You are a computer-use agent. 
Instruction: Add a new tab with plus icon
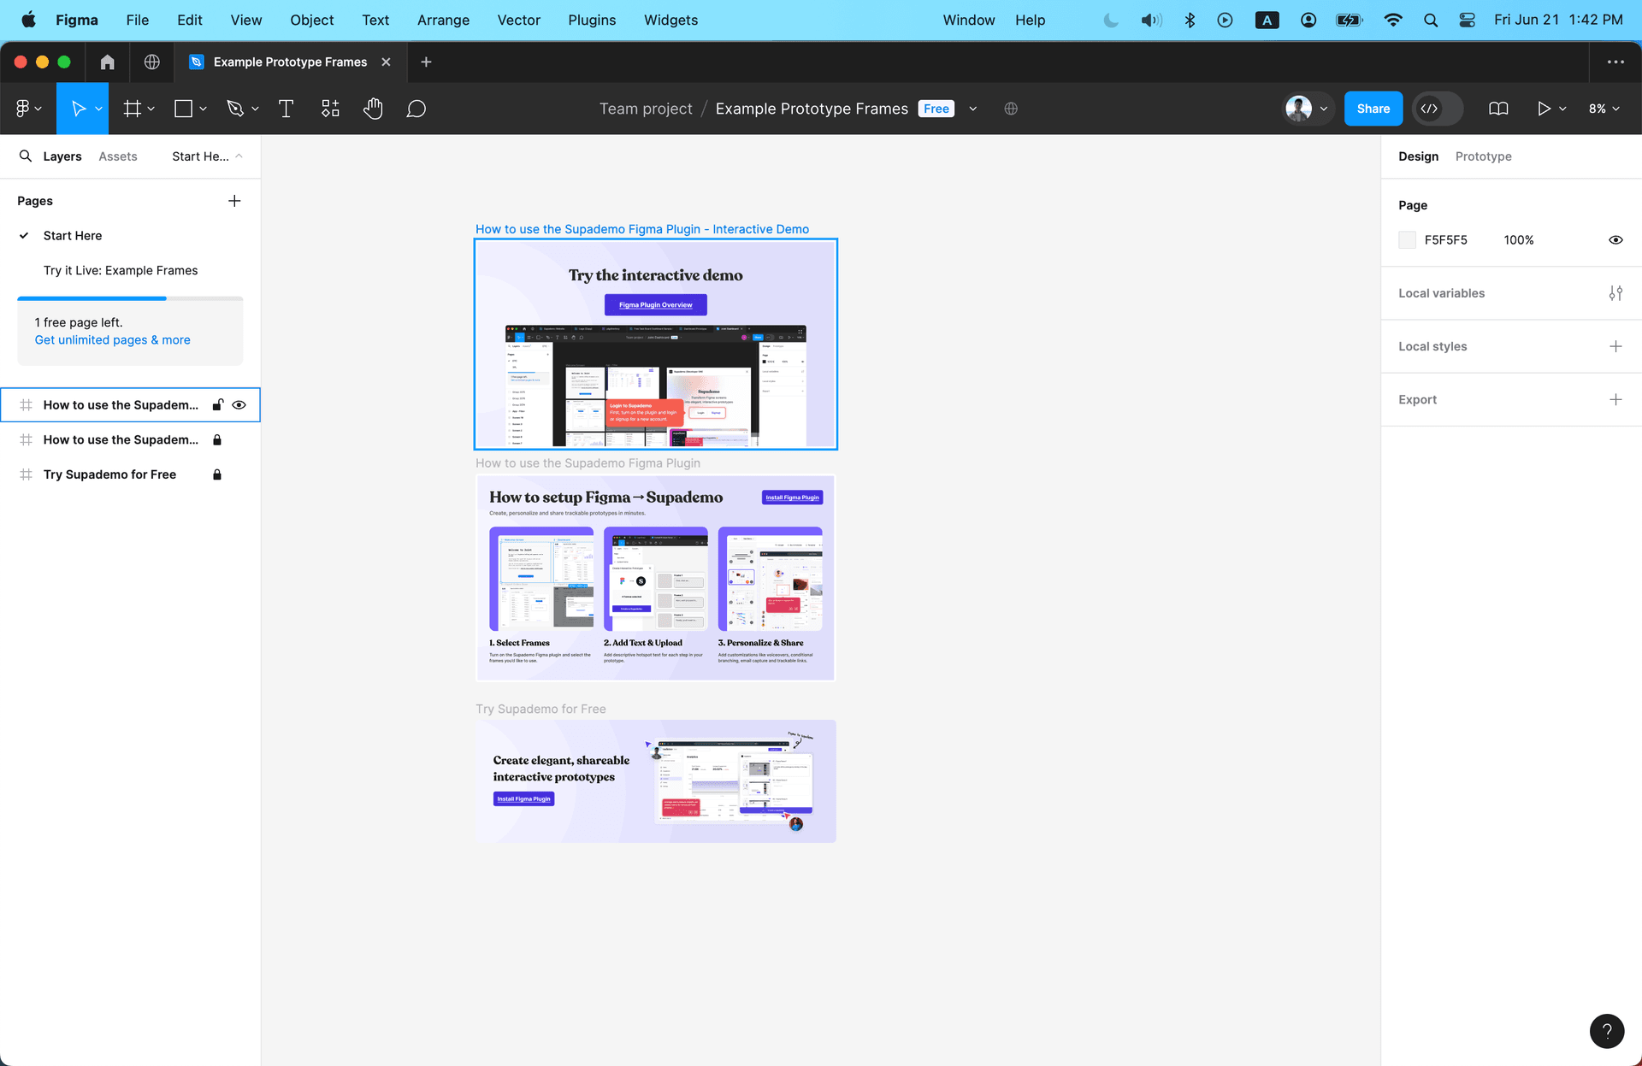(426, 62)
